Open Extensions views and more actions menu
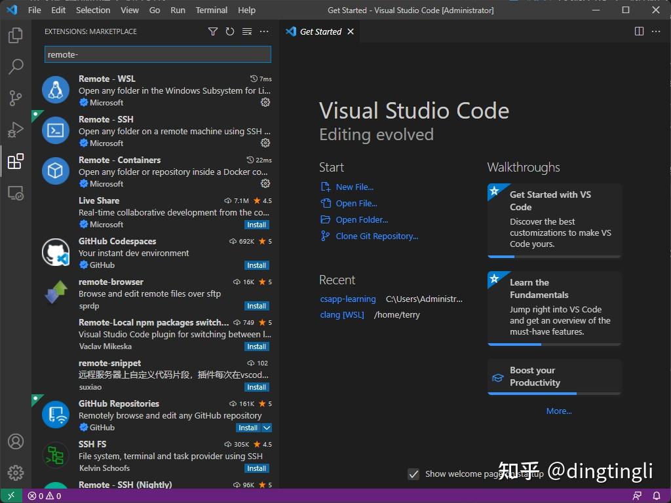 click(x=264, y=31)
